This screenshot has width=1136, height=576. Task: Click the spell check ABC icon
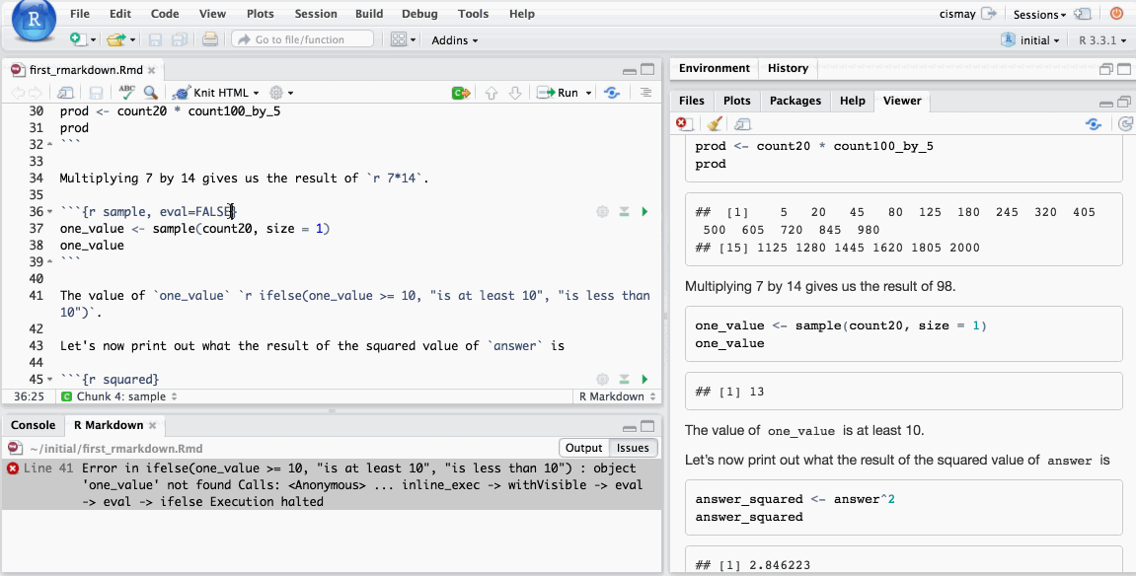coord(126,93)
